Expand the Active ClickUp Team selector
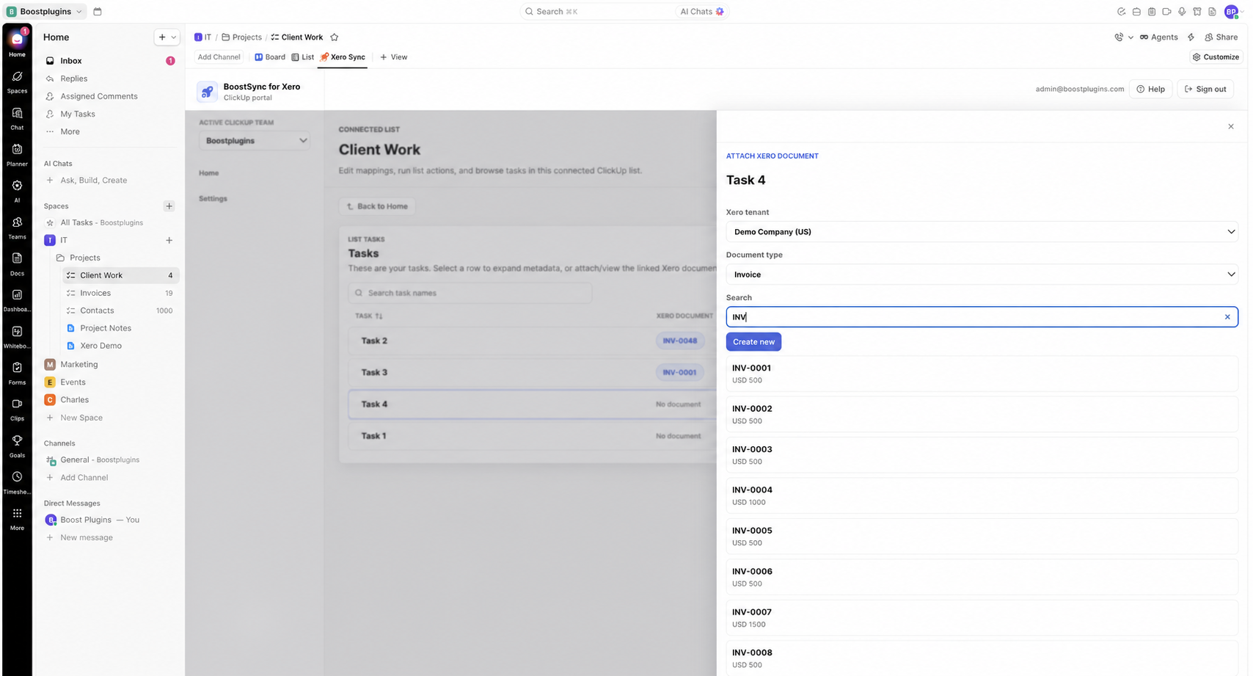Viewport: 1253px width, 676px height. tap(255, 141)
